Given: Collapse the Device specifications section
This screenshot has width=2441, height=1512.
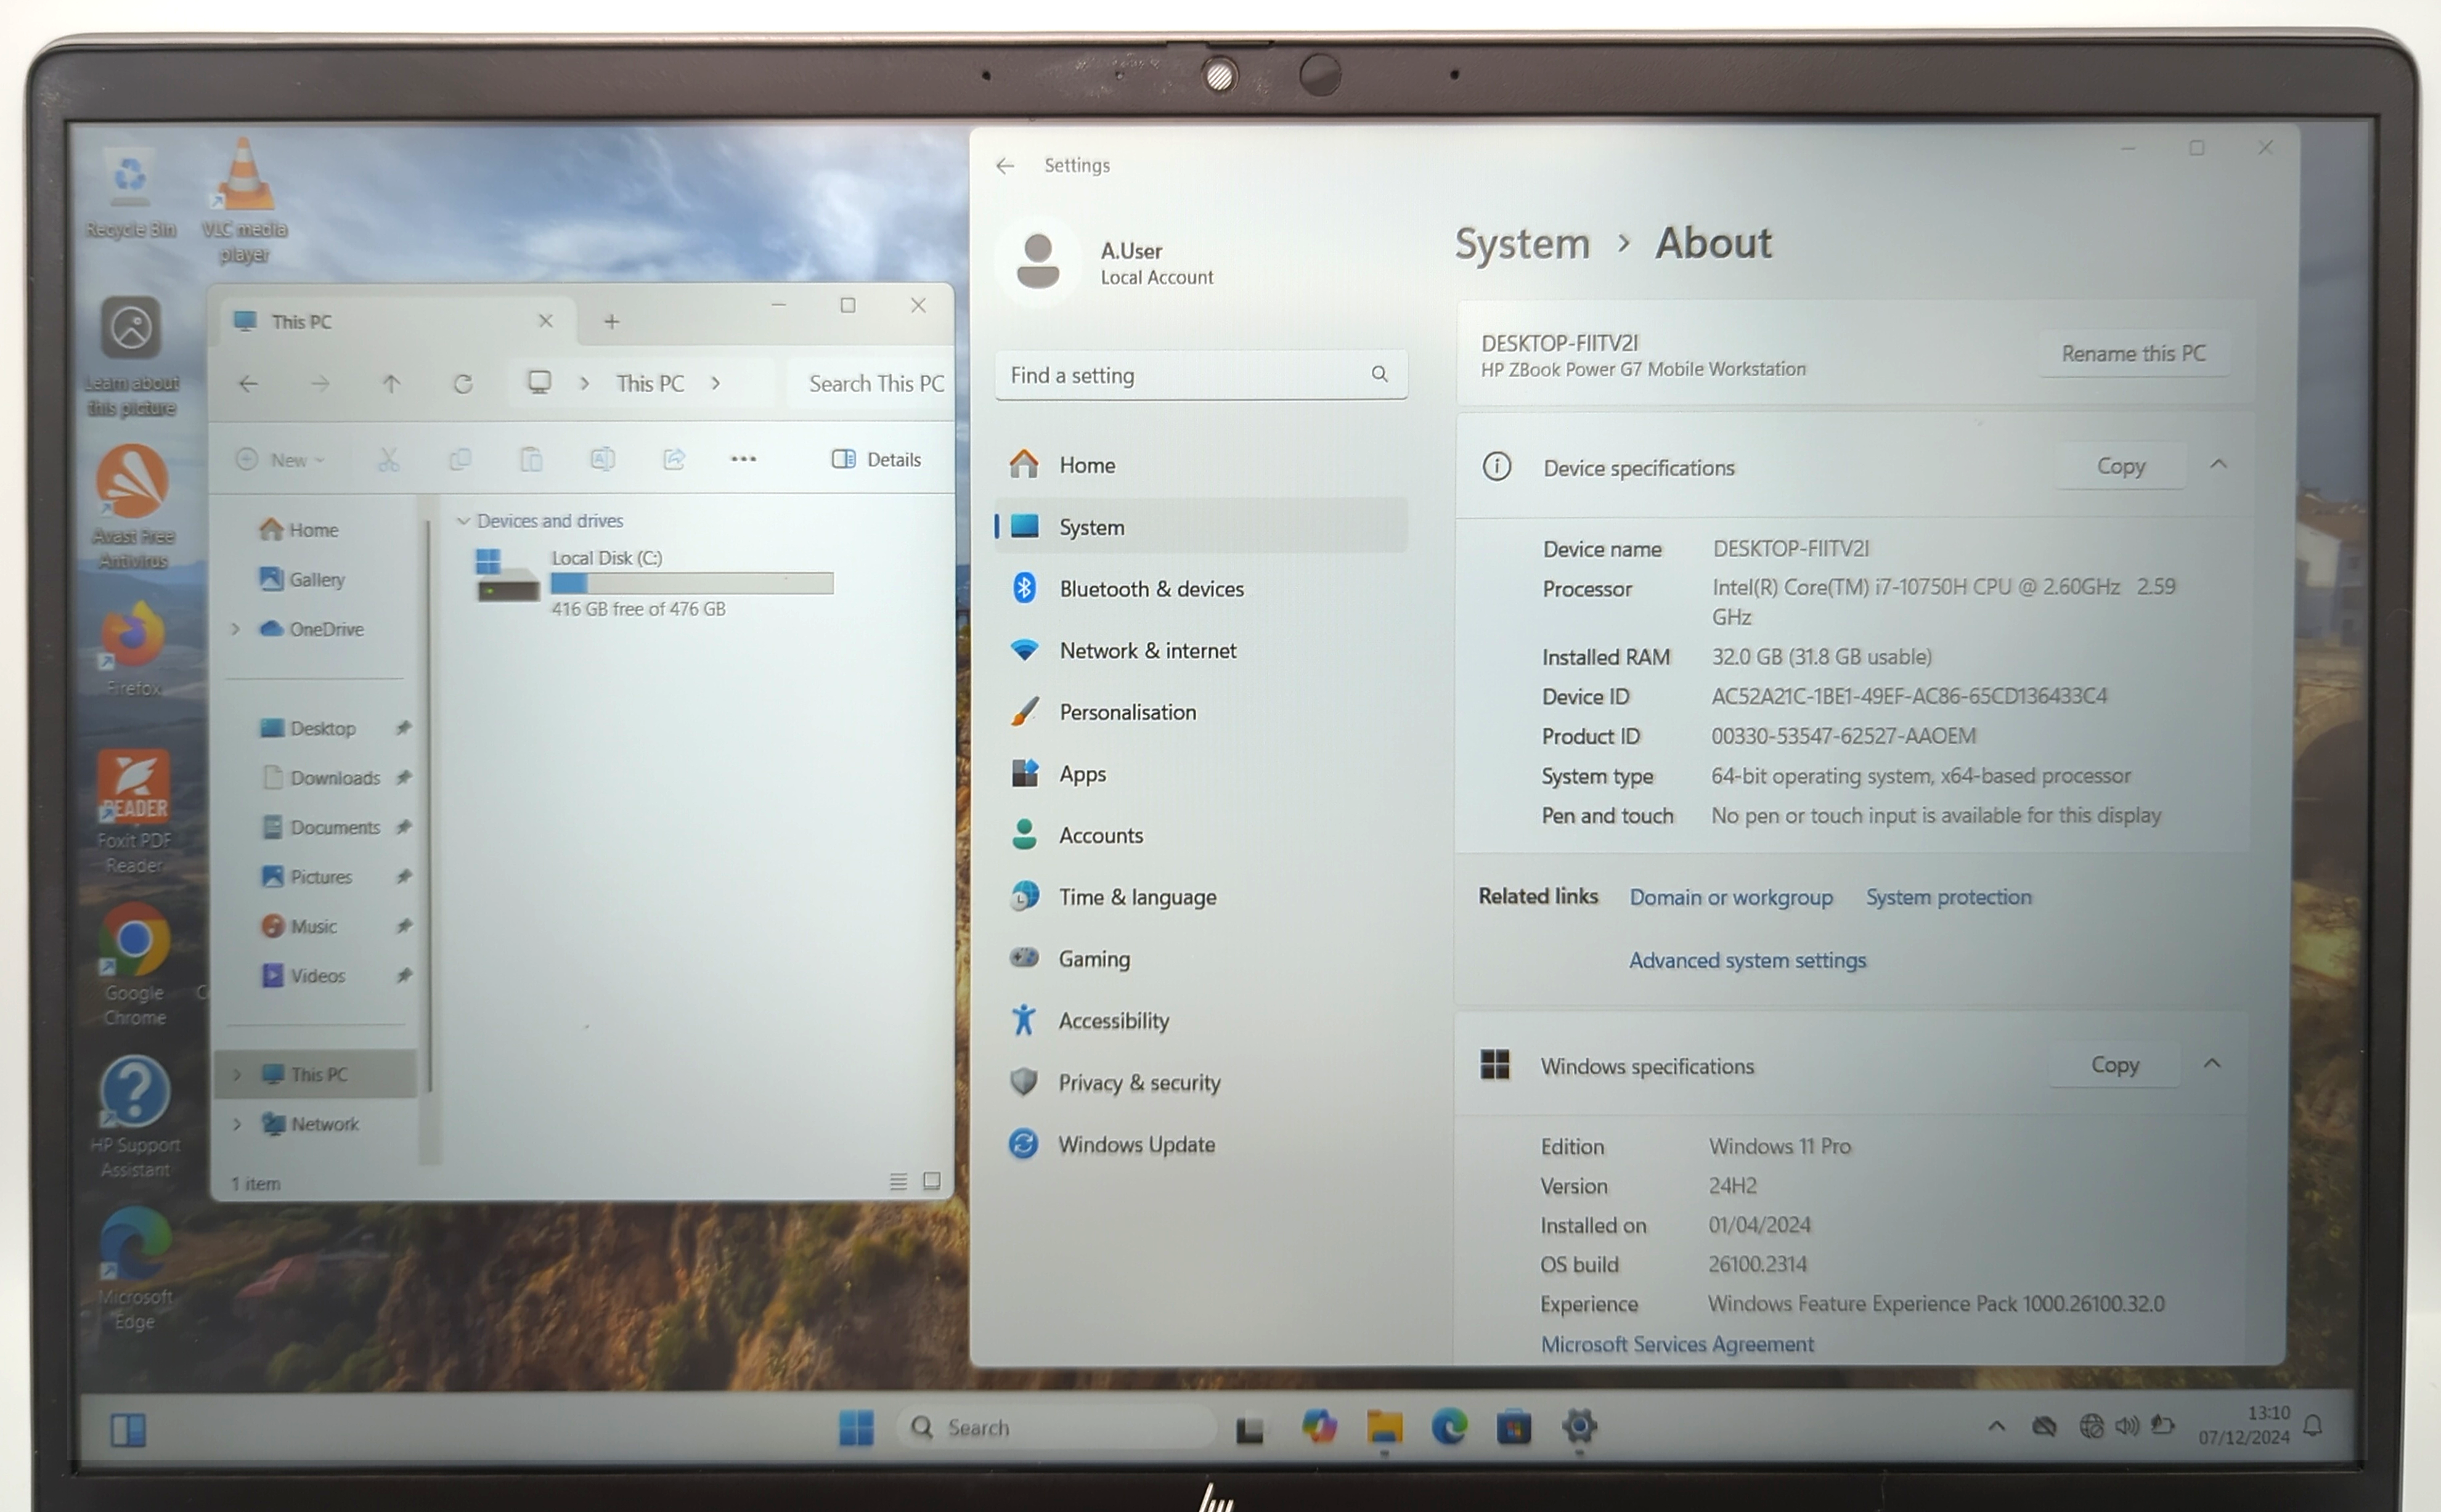Looking at the screenshot, I should (2218, 464).
